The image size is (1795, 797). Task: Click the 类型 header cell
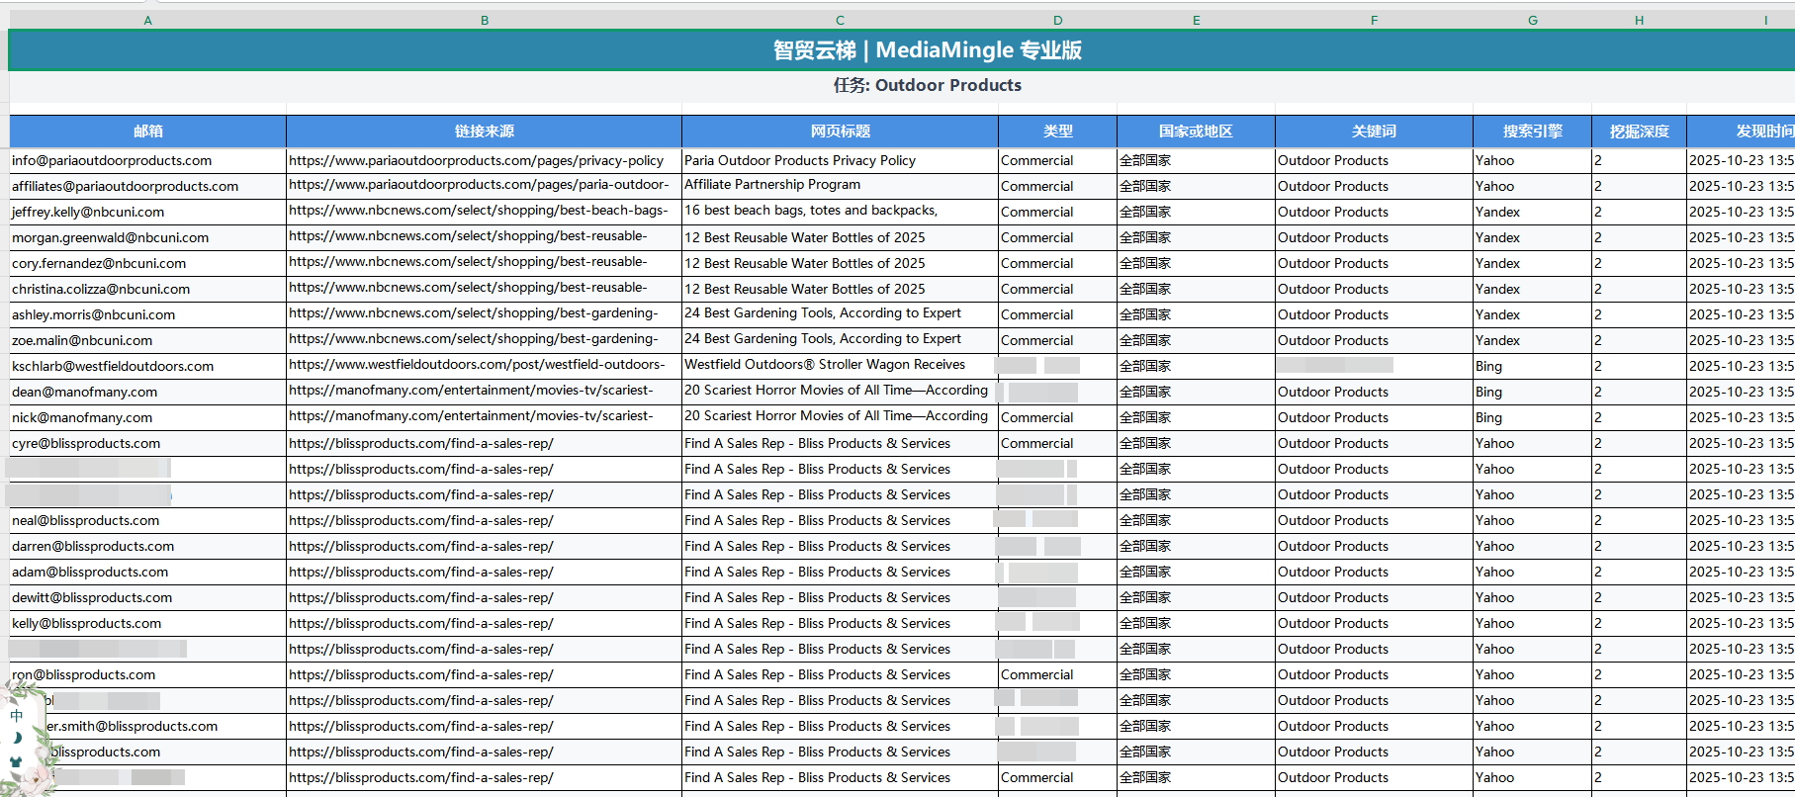click(x=1058, y=132)
